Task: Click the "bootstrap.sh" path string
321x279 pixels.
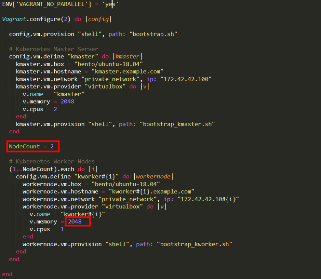Action: (153, 34)
